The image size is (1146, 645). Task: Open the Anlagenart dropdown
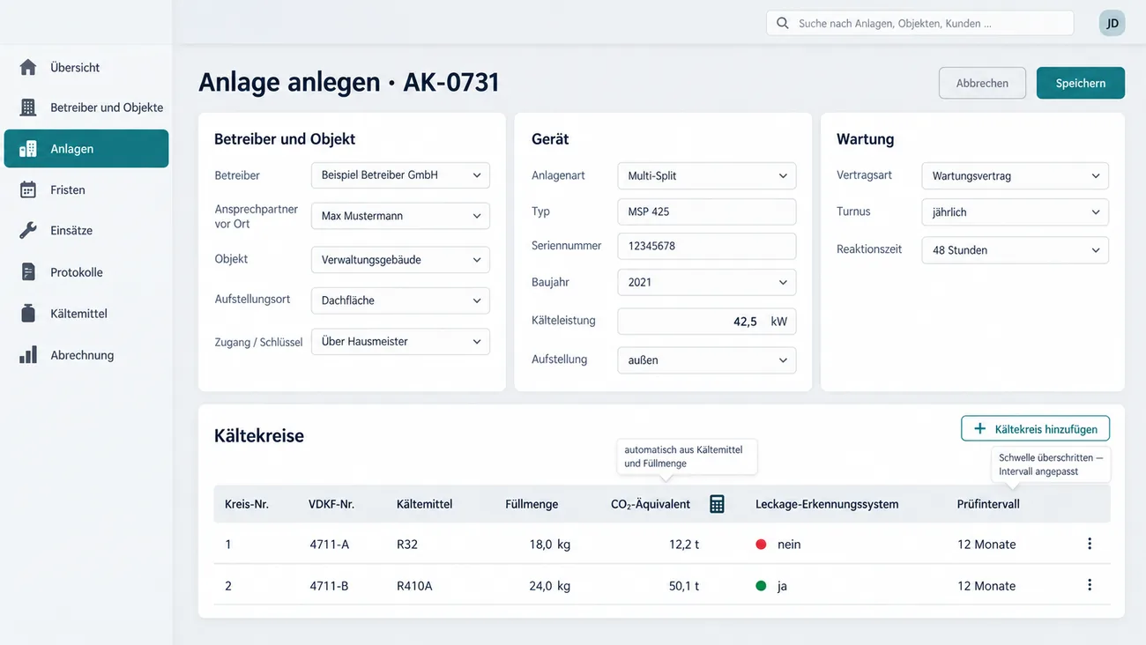[x=707, y=175]
